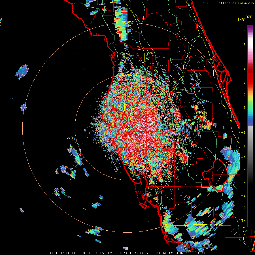Click the 50 NMI range ring label
This screenshot has height=255, width=255.
[127, 75]
